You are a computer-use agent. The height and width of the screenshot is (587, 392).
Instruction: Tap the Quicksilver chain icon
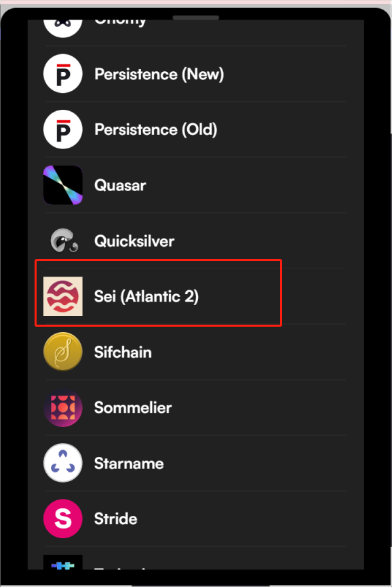tap(64, 241)
